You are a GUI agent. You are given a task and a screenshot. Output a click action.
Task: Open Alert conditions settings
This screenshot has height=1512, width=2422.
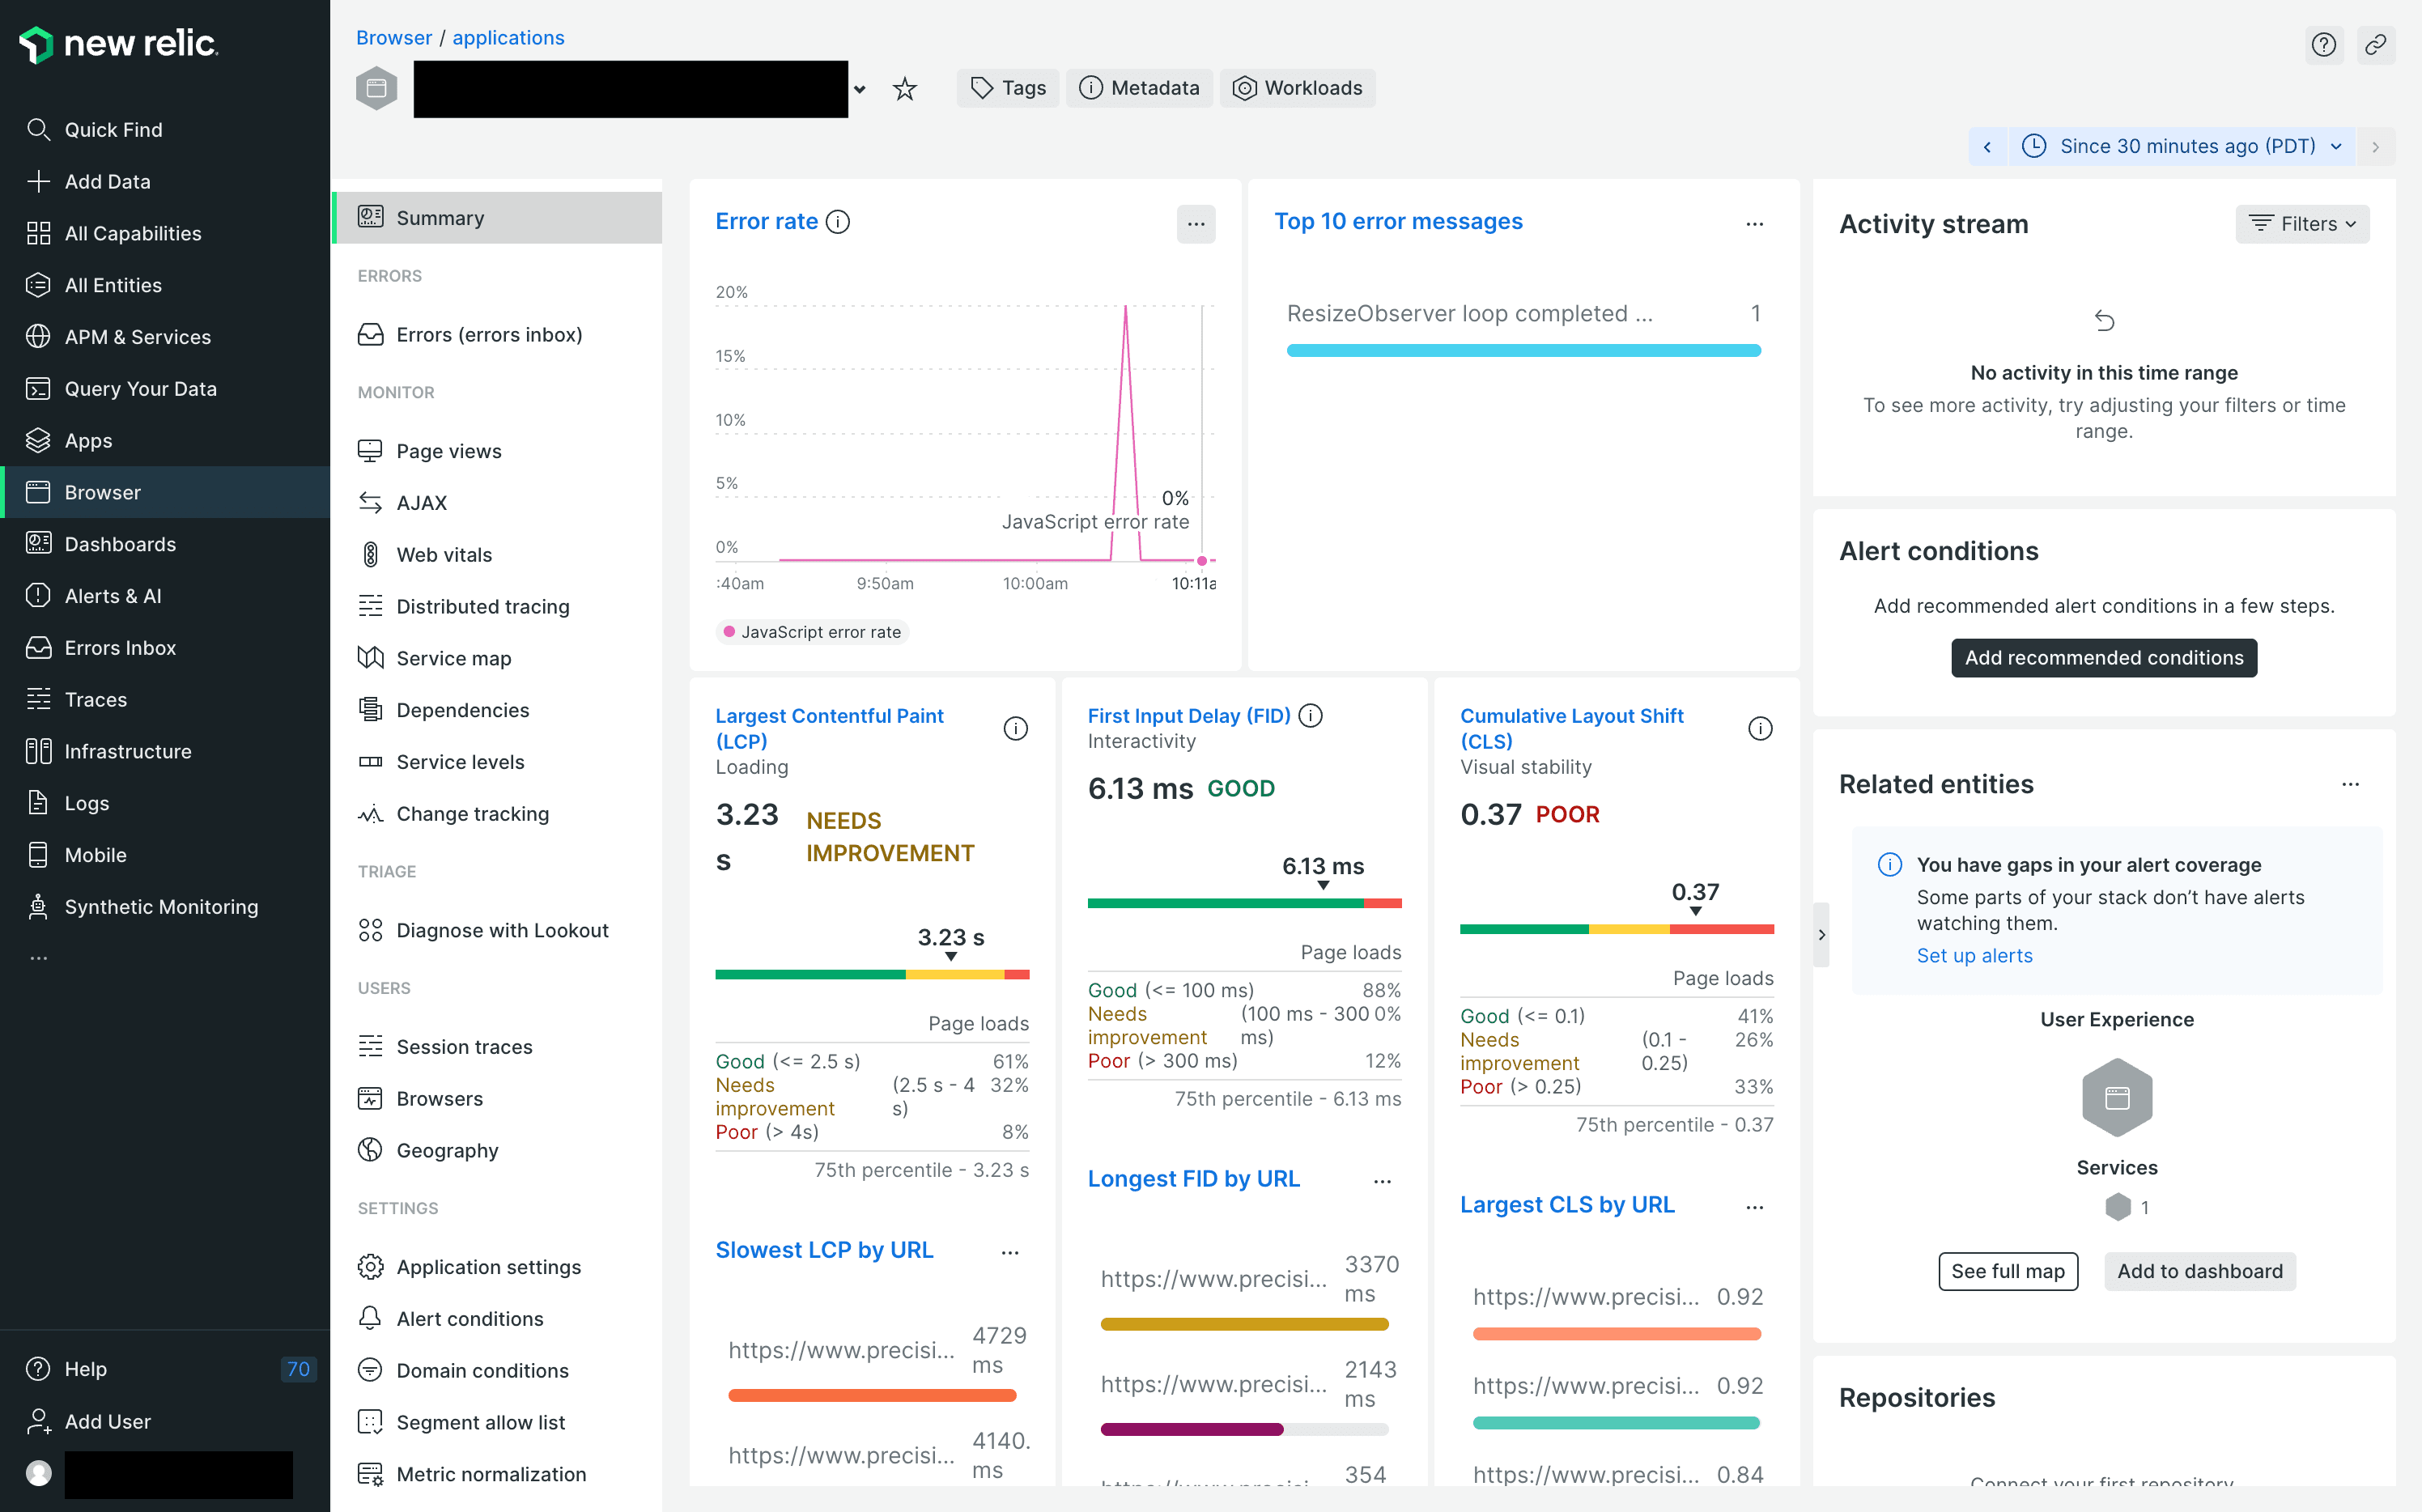pos(451,1319)
